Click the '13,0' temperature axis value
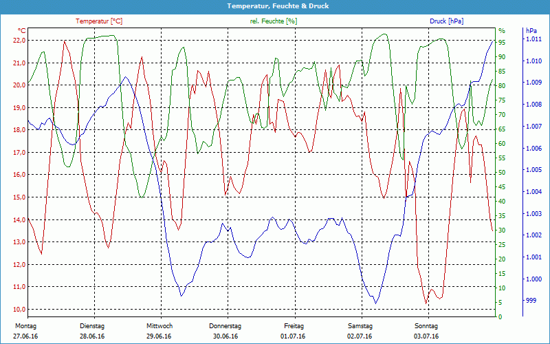The height and width of the screenshot is (344, 550). [19, 242]
